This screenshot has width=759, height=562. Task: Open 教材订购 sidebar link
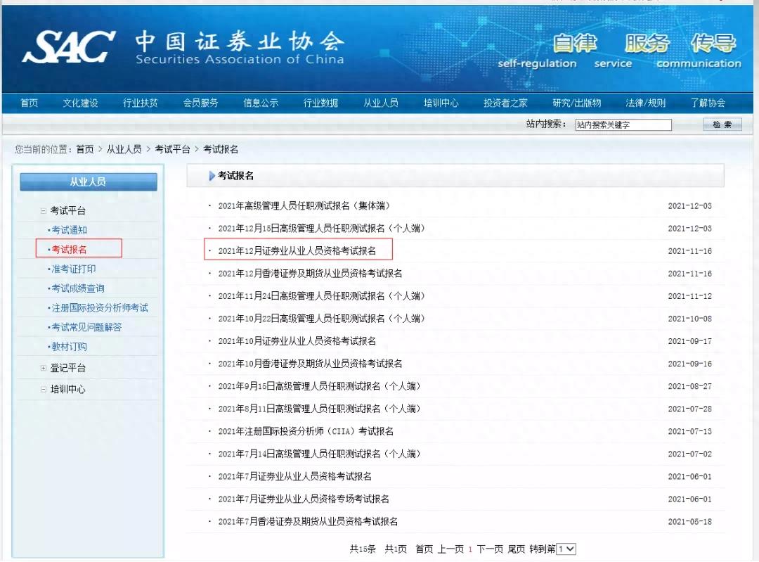pos(70,347)
